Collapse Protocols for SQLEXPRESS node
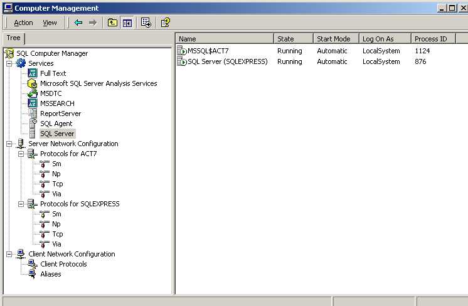This screenshot has height=306, width=468. (x=21, y=204)
